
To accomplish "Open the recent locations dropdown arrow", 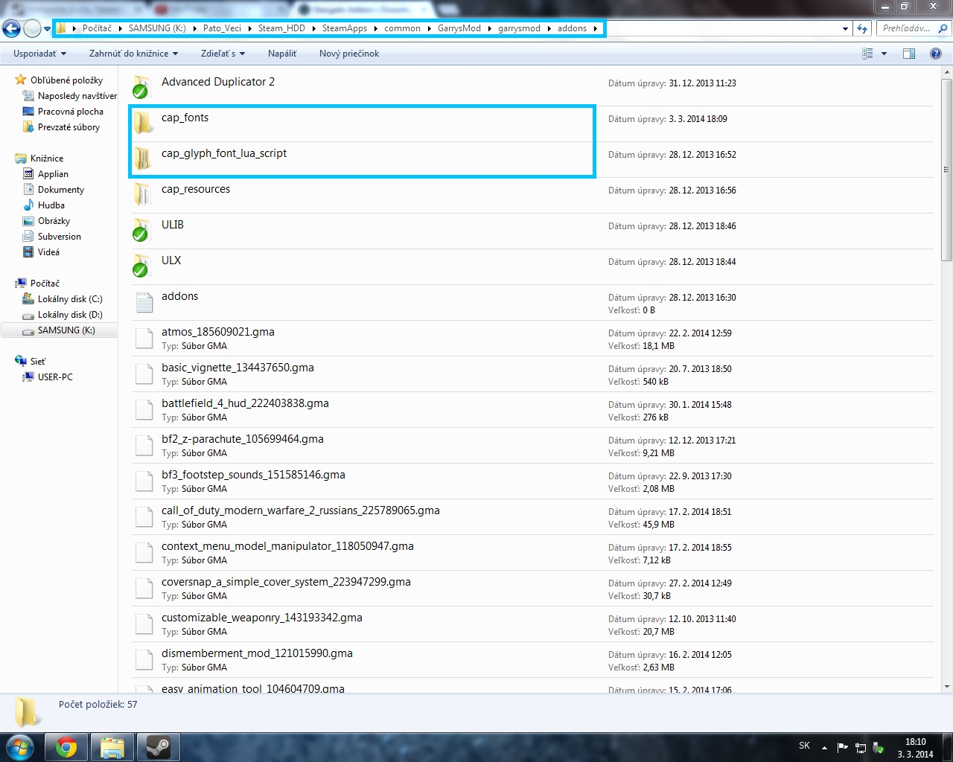I will tap(47, 29).
